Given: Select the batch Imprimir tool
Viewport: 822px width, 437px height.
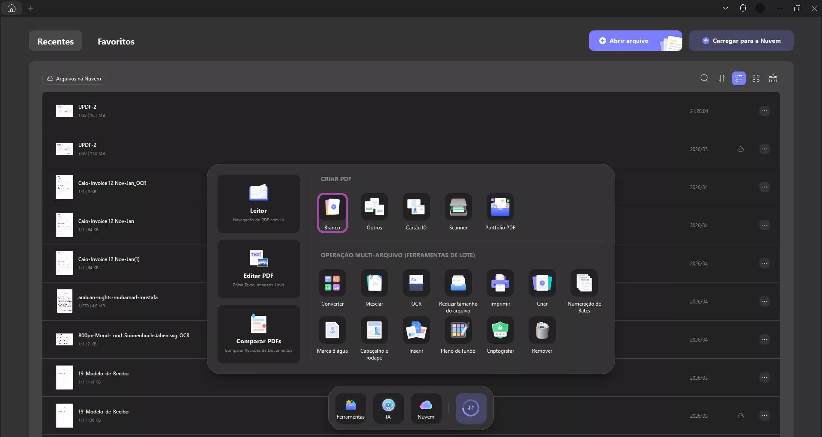Looking at the screenshot, I should 500,288.
